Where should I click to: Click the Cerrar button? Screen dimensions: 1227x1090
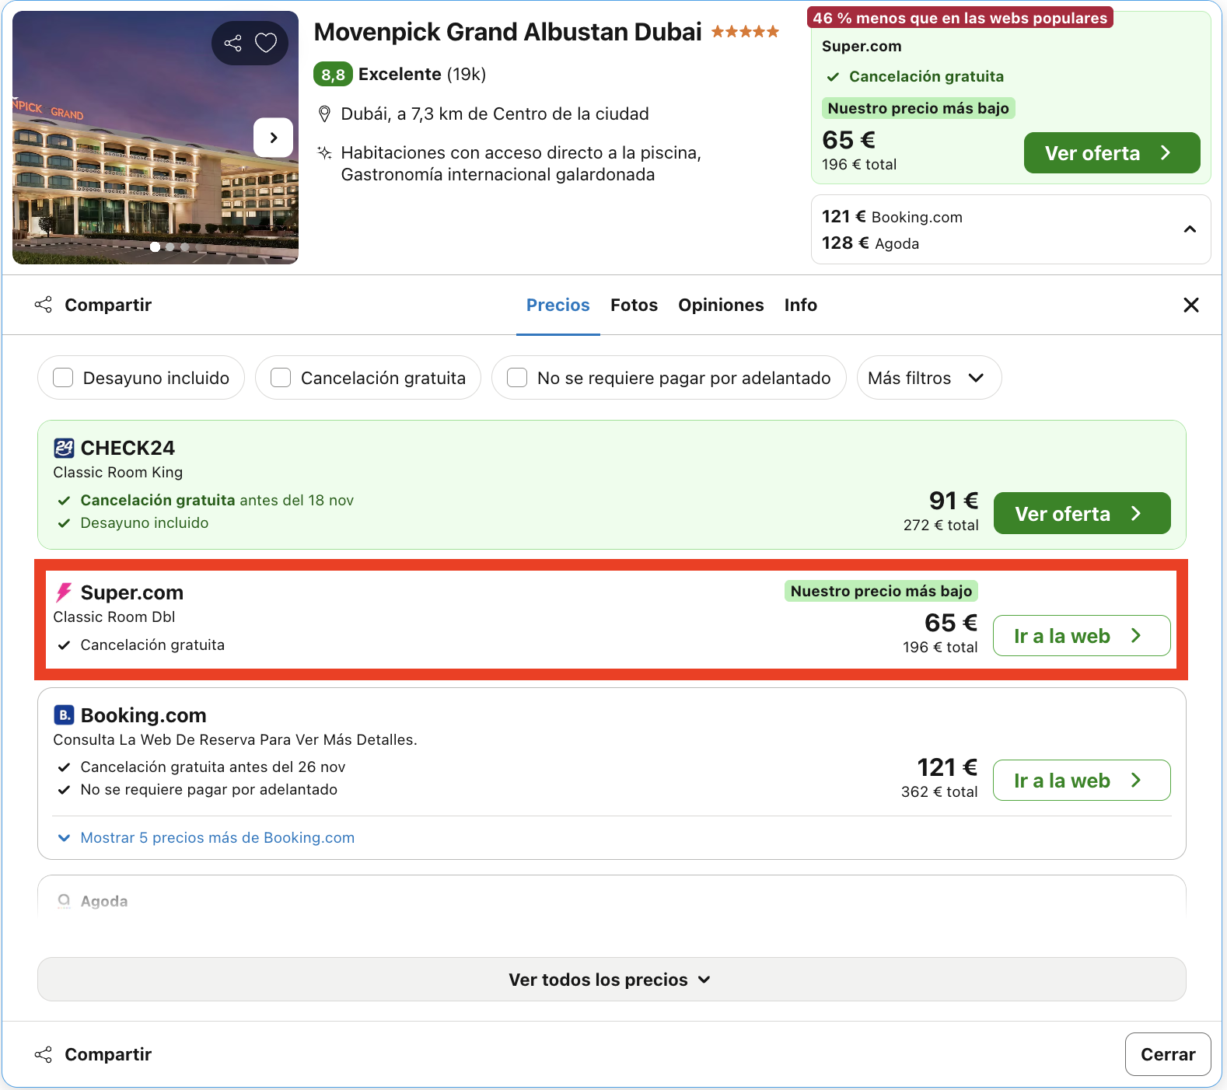[1168, 1054]
